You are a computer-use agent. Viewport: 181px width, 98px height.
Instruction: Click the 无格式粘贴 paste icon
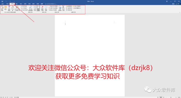60,9
